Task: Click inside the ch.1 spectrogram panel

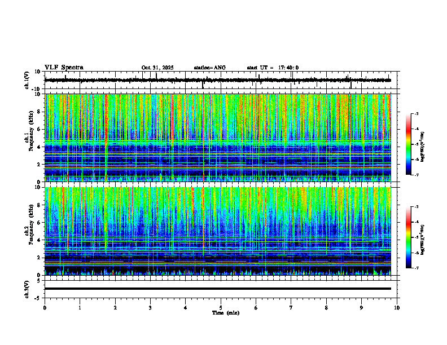Action: tap(218, 138)
